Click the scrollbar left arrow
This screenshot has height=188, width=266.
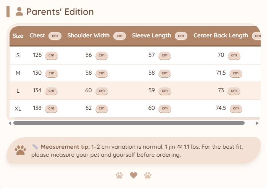pos(10,123)
